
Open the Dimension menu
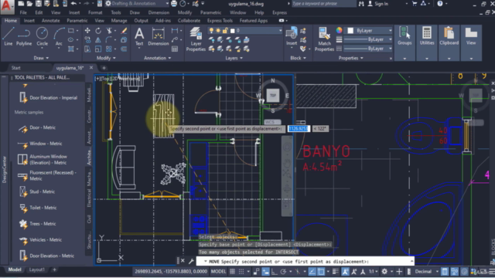coord(159,12)
